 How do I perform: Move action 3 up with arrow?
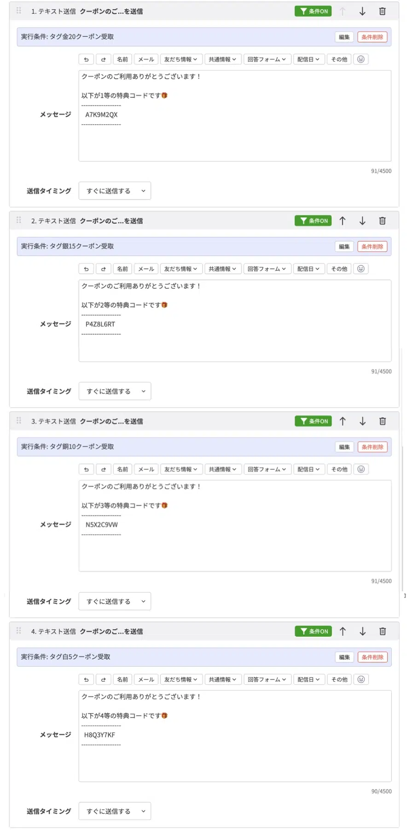[343, 422]
